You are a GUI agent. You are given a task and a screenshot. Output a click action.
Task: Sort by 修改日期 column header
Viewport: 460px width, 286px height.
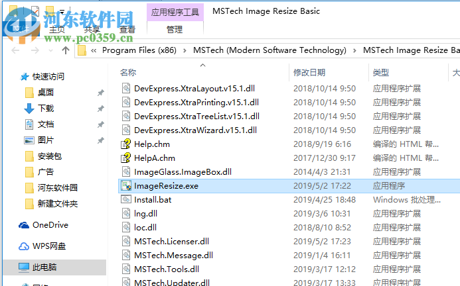pyautogui.click(x=309, y=73)
